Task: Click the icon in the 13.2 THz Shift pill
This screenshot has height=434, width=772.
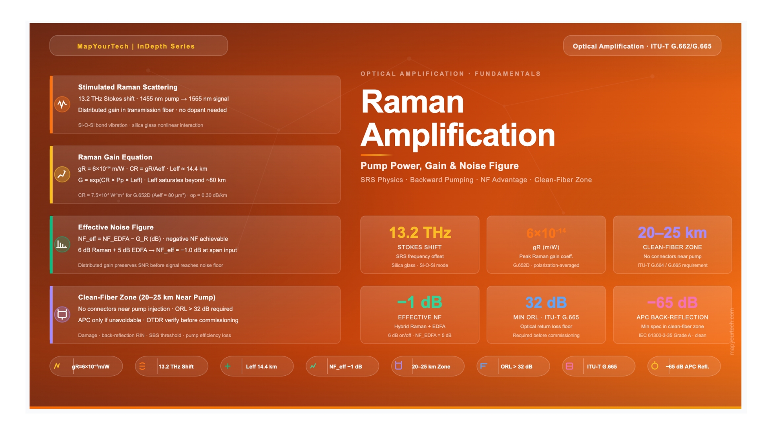Action: click(x=142, y=366)
